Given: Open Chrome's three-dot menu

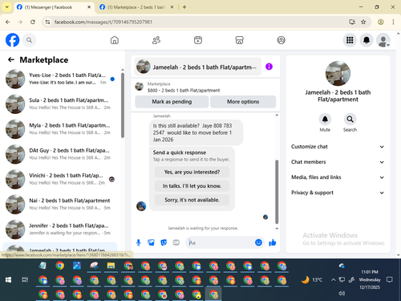Looking at the screenshot, I should pyautogui.click(x=393, y=22).
